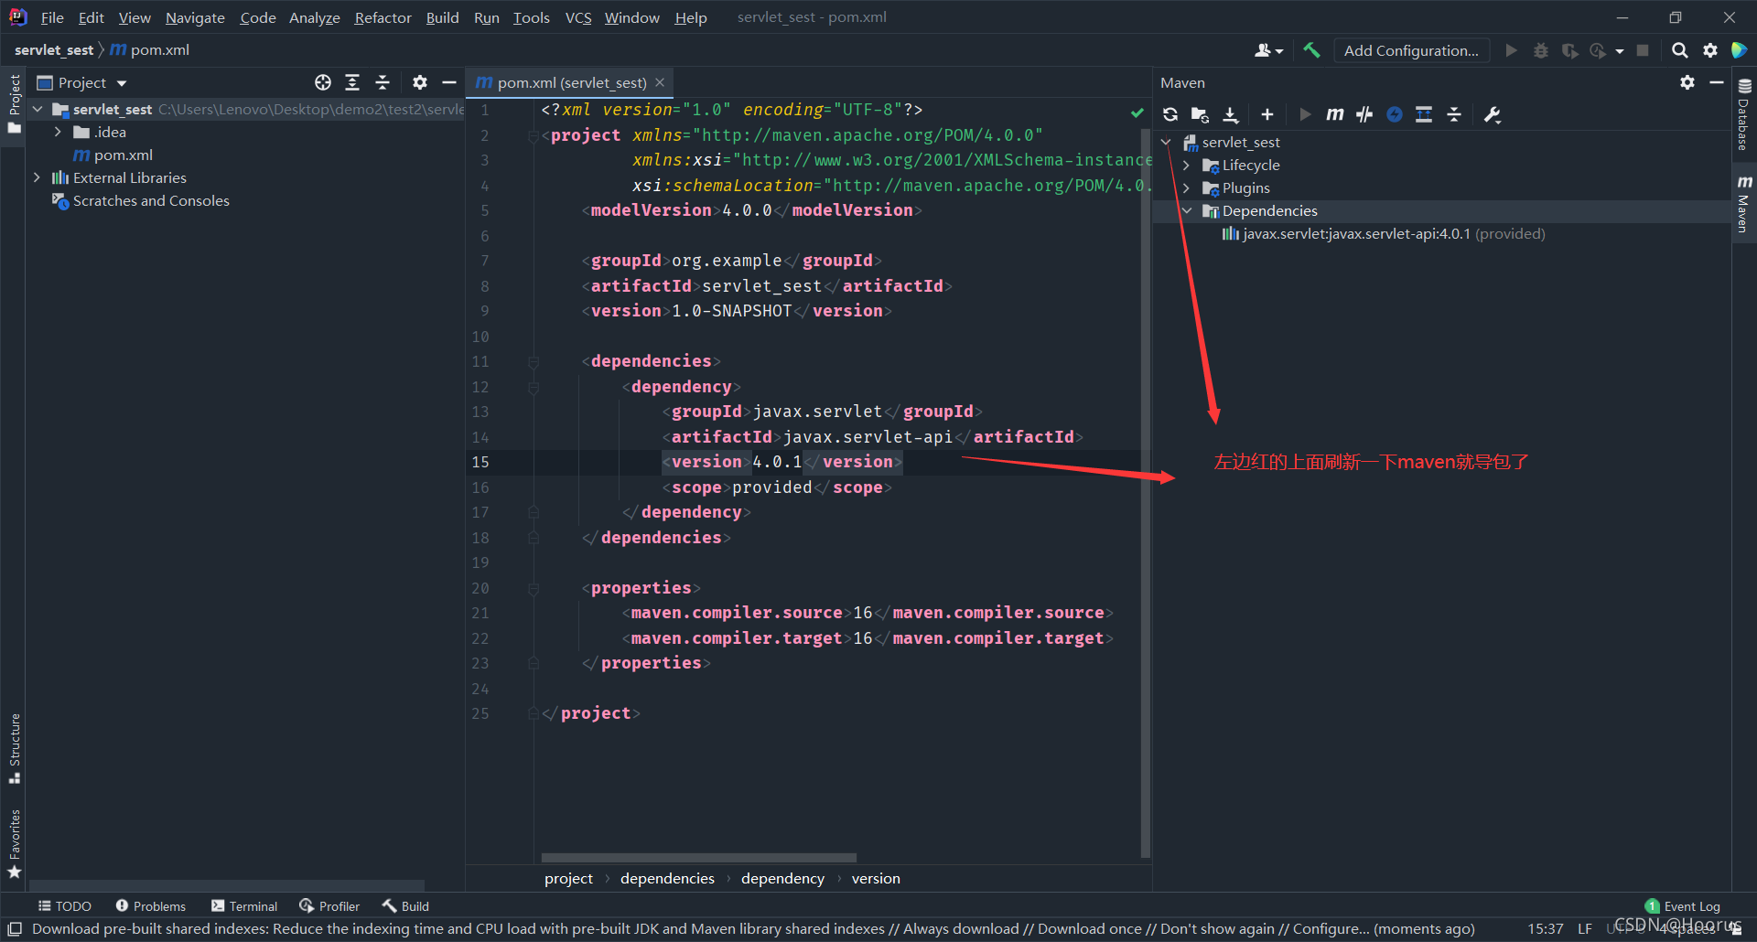Collapse all nodes in Maven panel
The image size is (1757, 942).
pos(1454,114)
